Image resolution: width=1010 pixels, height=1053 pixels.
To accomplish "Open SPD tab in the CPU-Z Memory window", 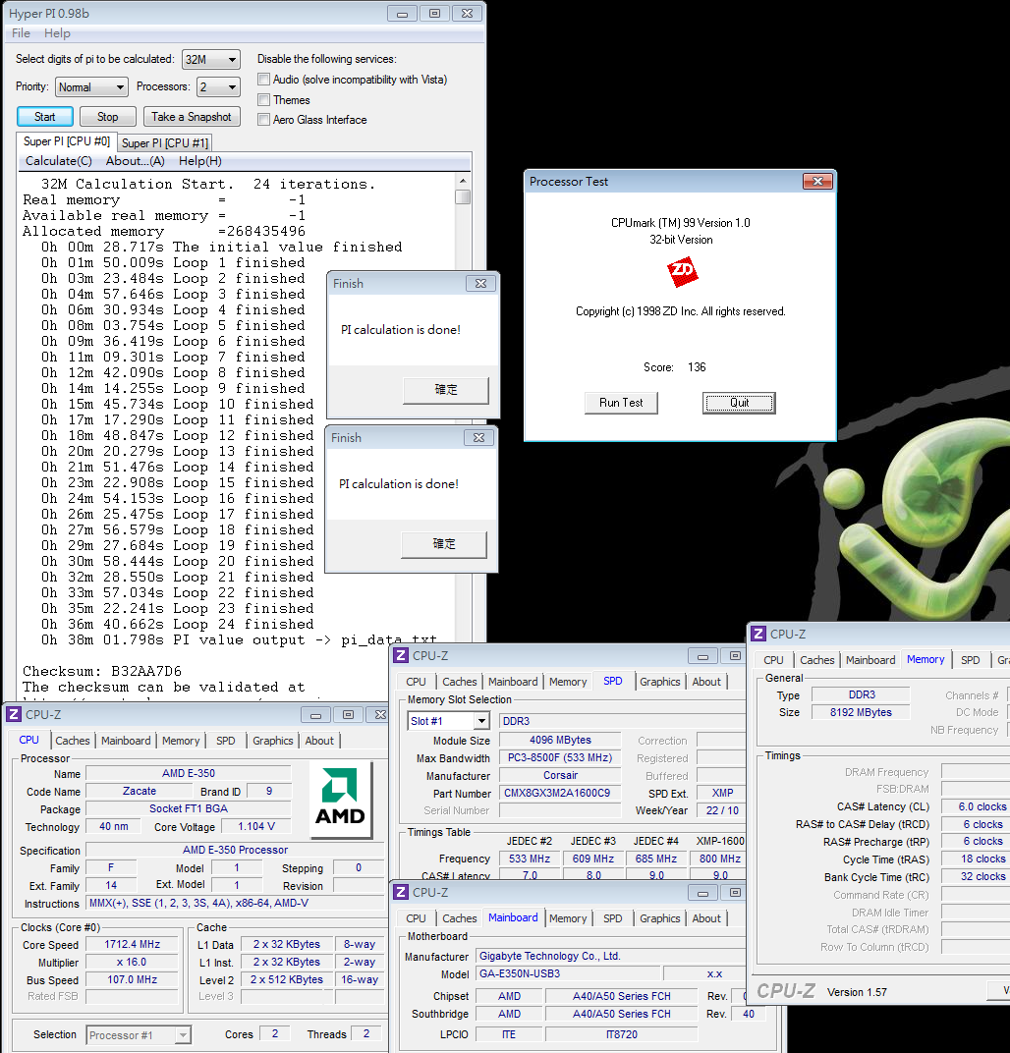I will [x=970, y=660].
